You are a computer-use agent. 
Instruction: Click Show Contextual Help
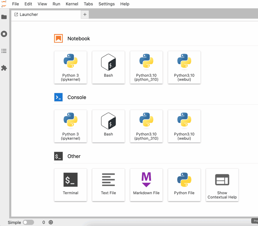point(222,185)
